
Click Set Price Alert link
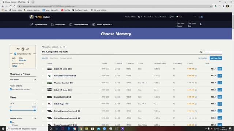point(203,58)
